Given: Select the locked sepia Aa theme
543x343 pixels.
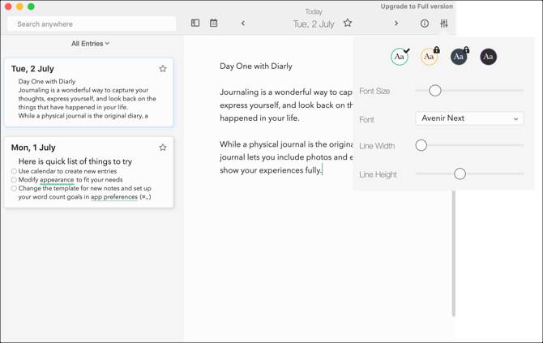Looking at the screenshot, I should [x=429, y=57].
